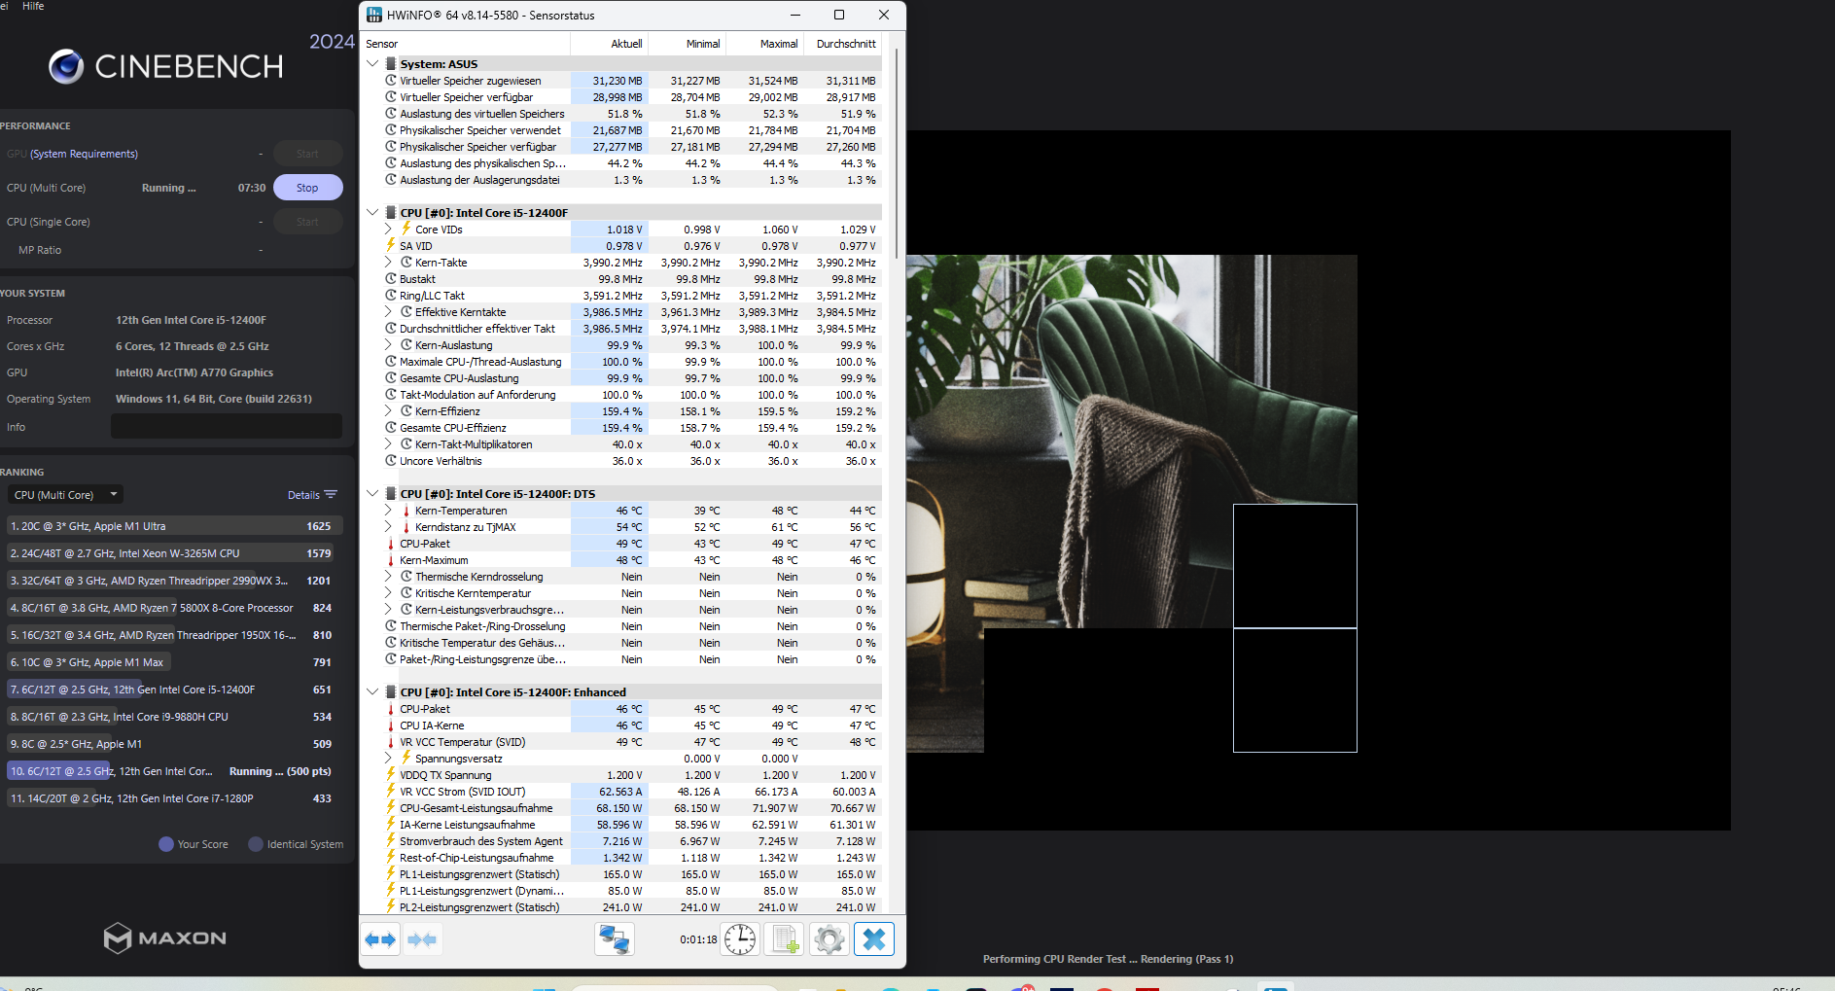Click the chip icon of System: ASUS
This screenshot has height=991, width=1835.
tap(391, 64)
